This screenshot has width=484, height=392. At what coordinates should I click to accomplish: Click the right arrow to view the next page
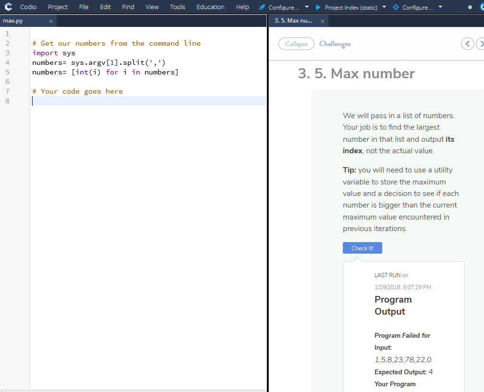[481, 44]
